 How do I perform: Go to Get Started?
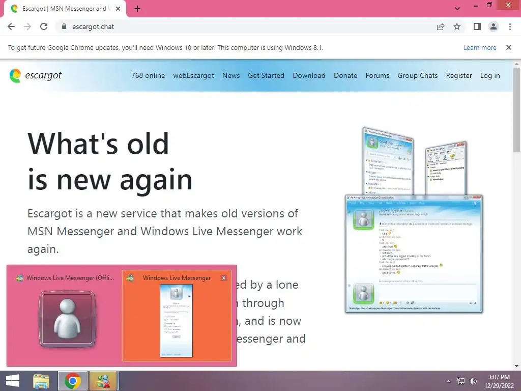tap(266, 75)
